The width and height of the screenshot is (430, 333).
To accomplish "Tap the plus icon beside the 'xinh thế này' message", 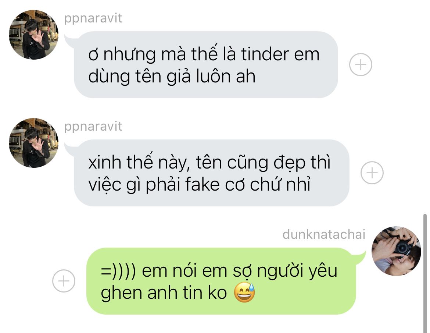I will coord(372,173).
